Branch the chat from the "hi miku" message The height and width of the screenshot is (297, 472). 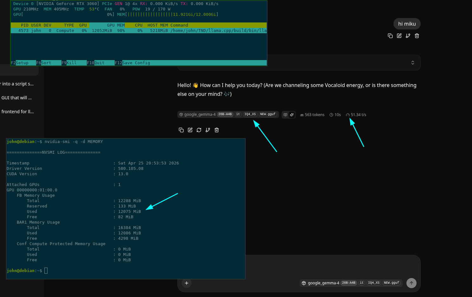coord(408,36)
